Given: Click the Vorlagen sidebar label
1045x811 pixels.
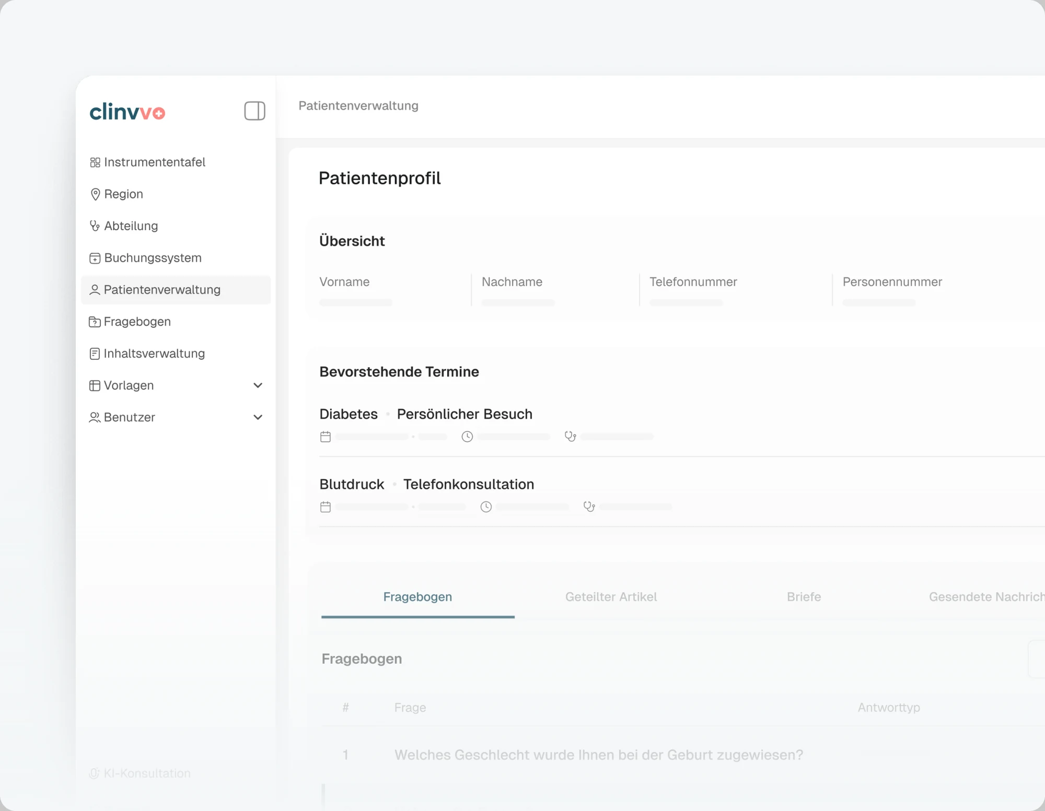Looking at the screenshot, I should pos(129,385).
